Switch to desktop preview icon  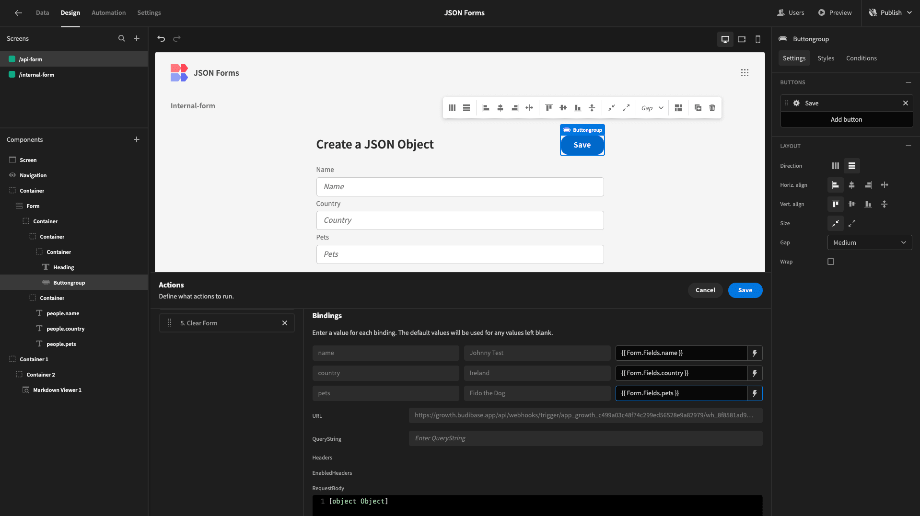tap(725, 39)
